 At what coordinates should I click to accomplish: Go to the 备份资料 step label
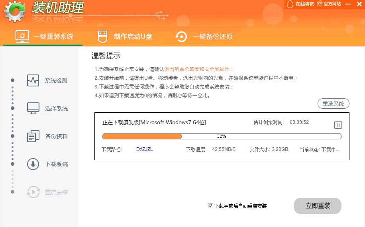[56, 136]
